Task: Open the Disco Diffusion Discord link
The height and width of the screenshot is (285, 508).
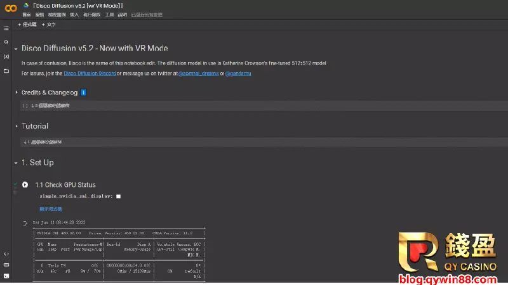Action: (x=90, y=73)
